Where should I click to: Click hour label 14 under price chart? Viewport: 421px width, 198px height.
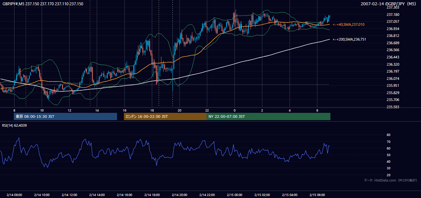click(97, 110)
